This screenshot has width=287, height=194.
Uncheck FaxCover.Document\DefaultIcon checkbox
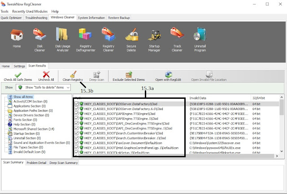(77, 143)
